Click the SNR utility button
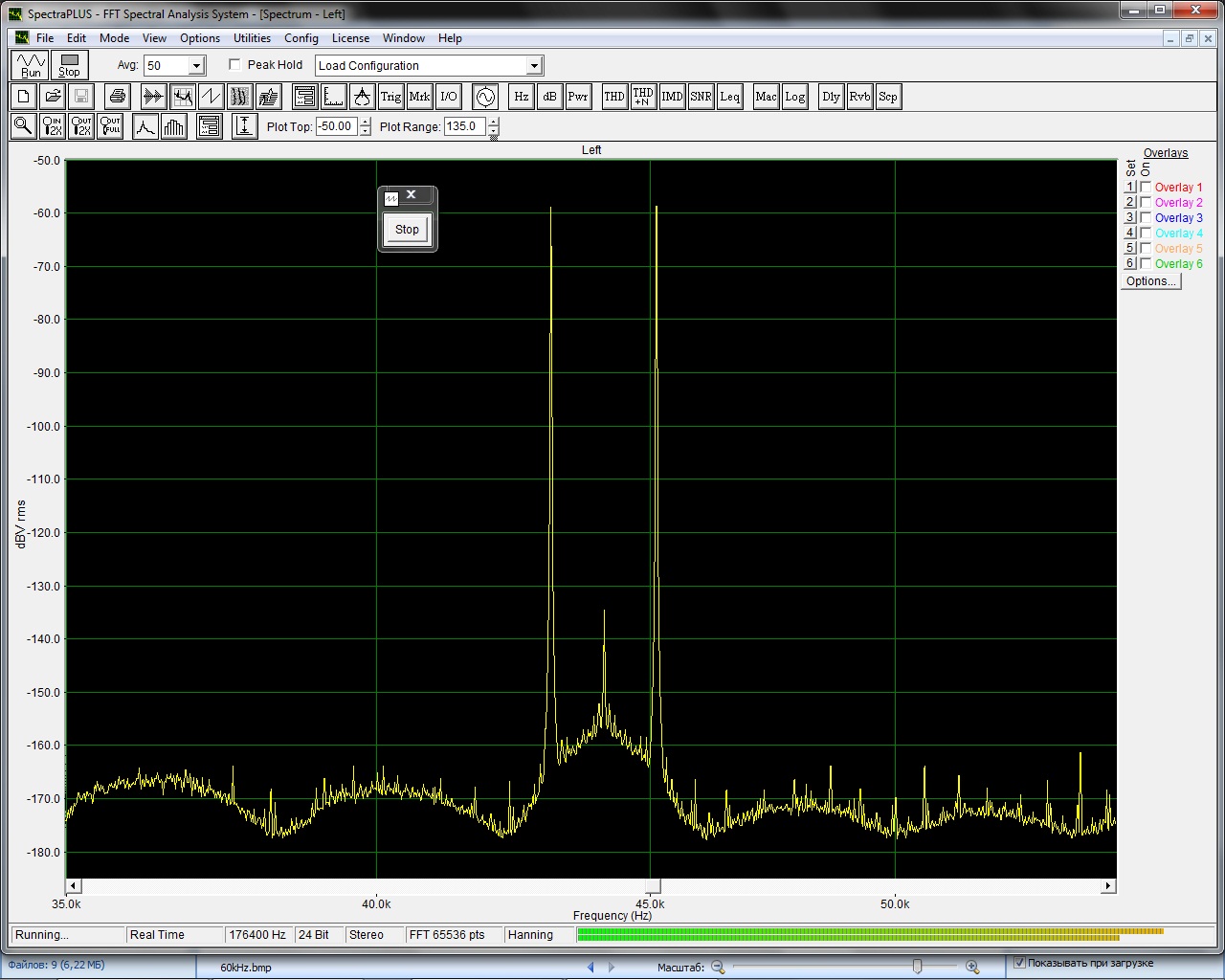1225x980 pixels. pyautogui.click(x=701, y=97)
